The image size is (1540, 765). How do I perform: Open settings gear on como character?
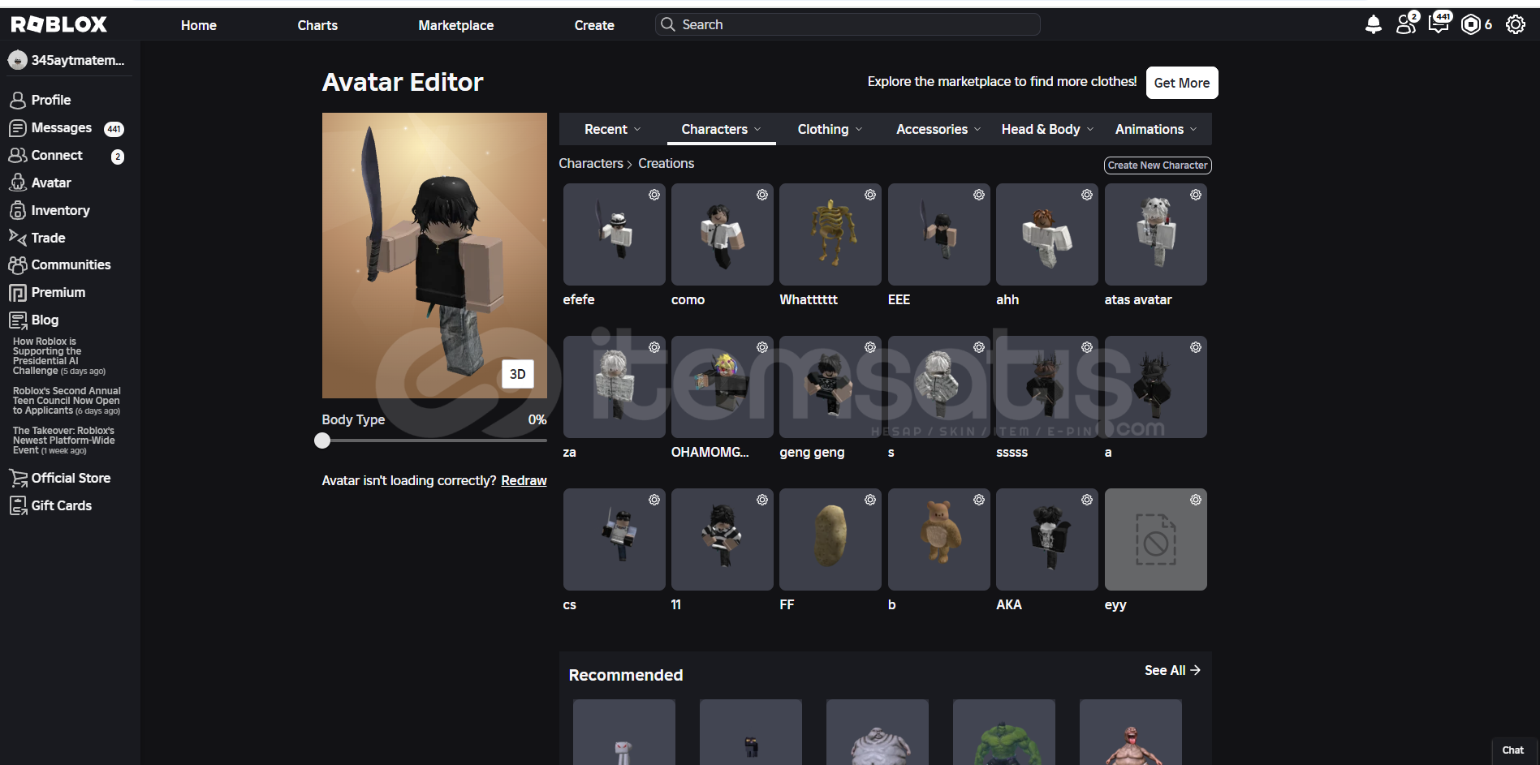[761, 195]
